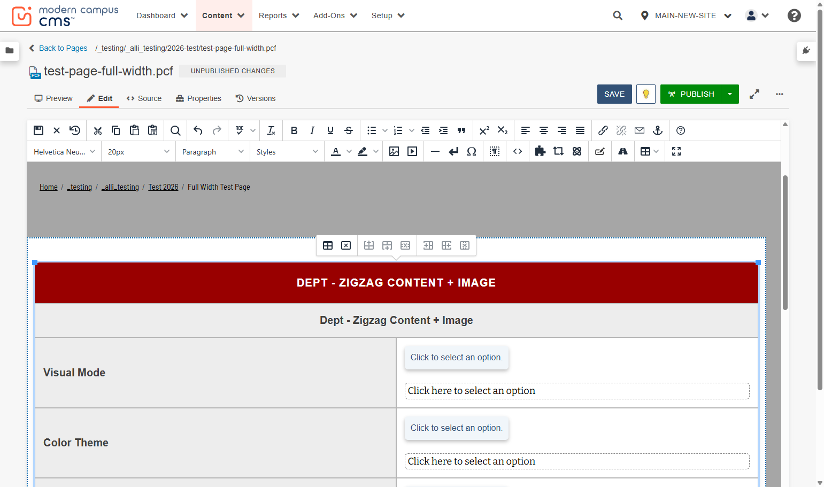Click the Insert component puzzle-piece icon
824x487 pixels.
[540, 151]
